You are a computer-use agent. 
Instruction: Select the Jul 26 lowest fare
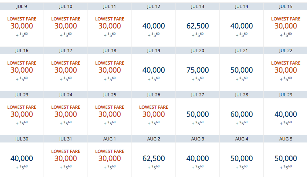click(154, 114)
